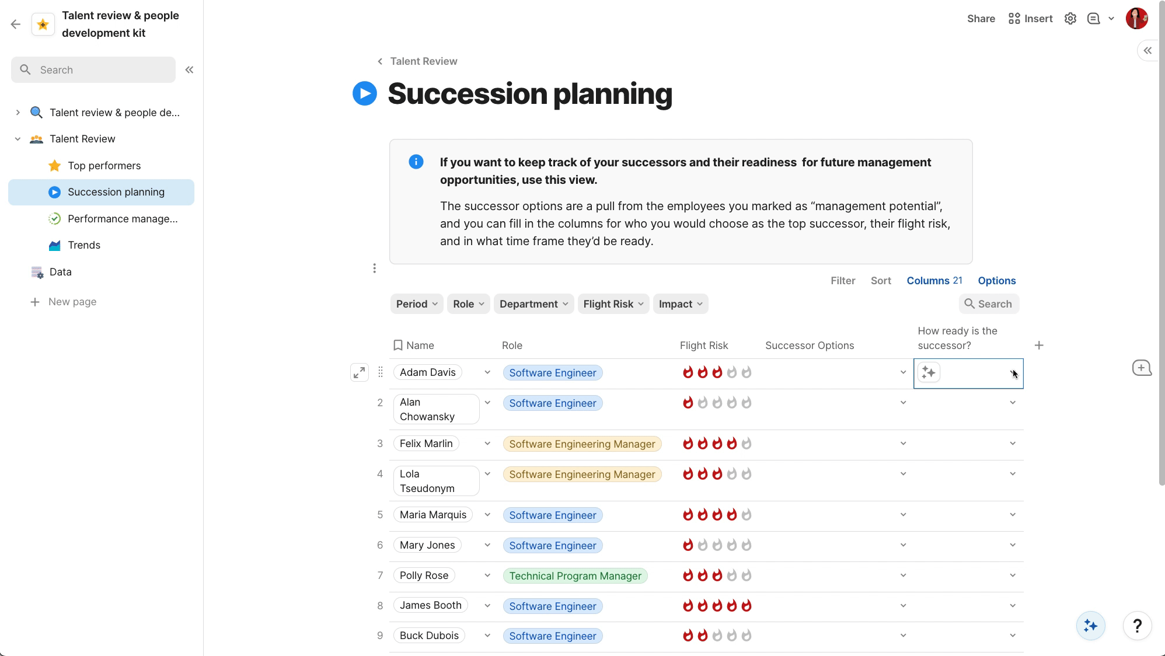Expand Adam Davis row to full view

click(360, 372)
